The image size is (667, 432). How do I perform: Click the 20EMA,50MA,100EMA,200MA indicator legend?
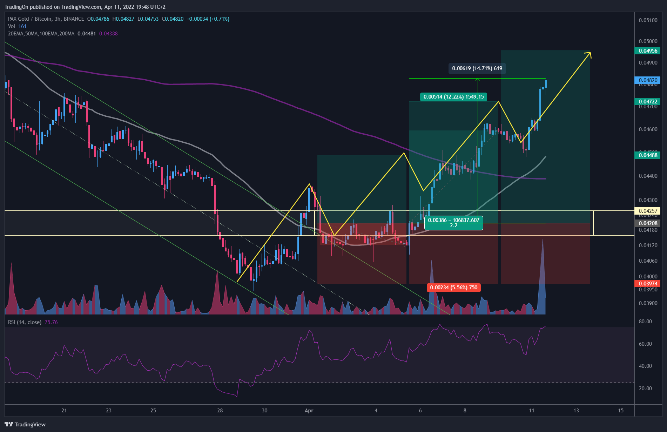click(x=41, y=34)
